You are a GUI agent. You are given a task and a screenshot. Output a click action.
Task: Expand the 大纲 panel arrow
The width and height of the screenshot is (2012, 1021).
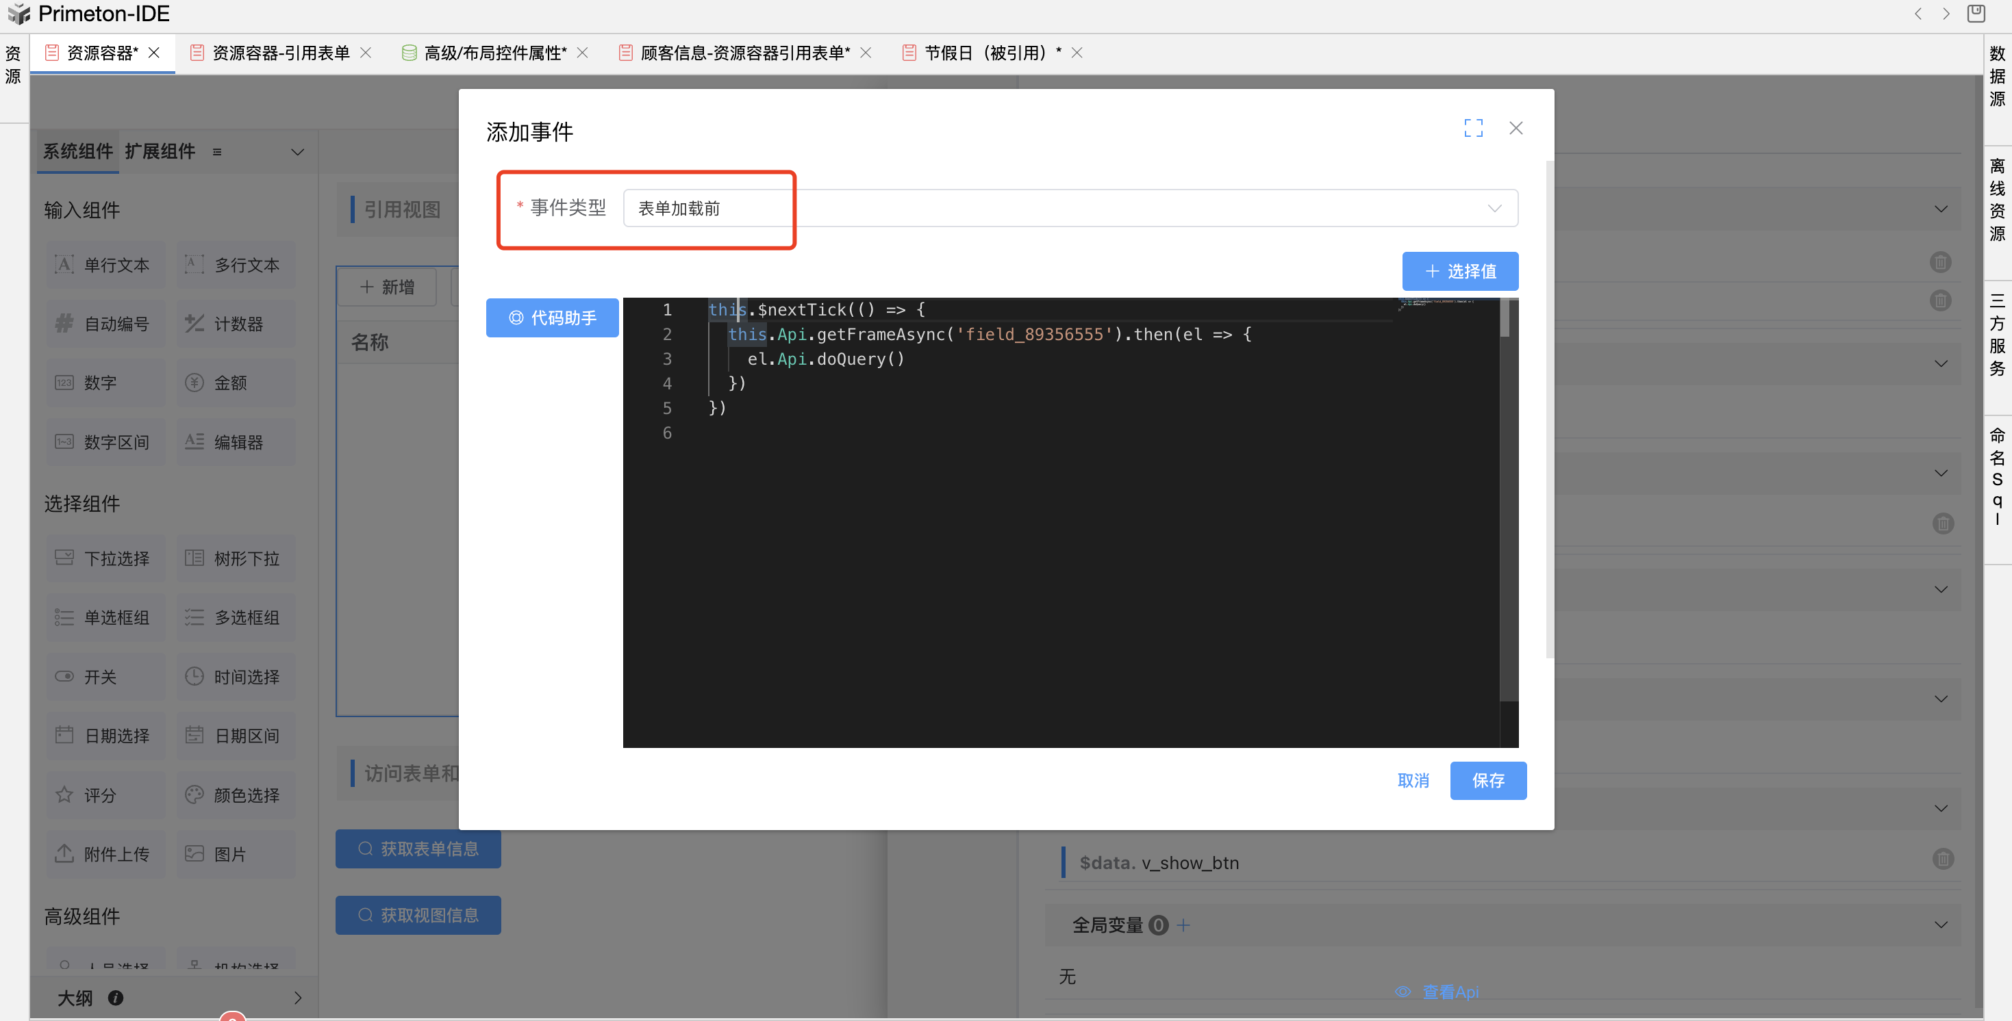[298, 998]
